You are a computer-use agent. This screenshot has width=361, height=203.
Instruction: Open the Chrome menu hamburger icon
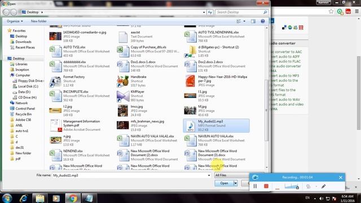pyautogui.click(x=356, y=11)
